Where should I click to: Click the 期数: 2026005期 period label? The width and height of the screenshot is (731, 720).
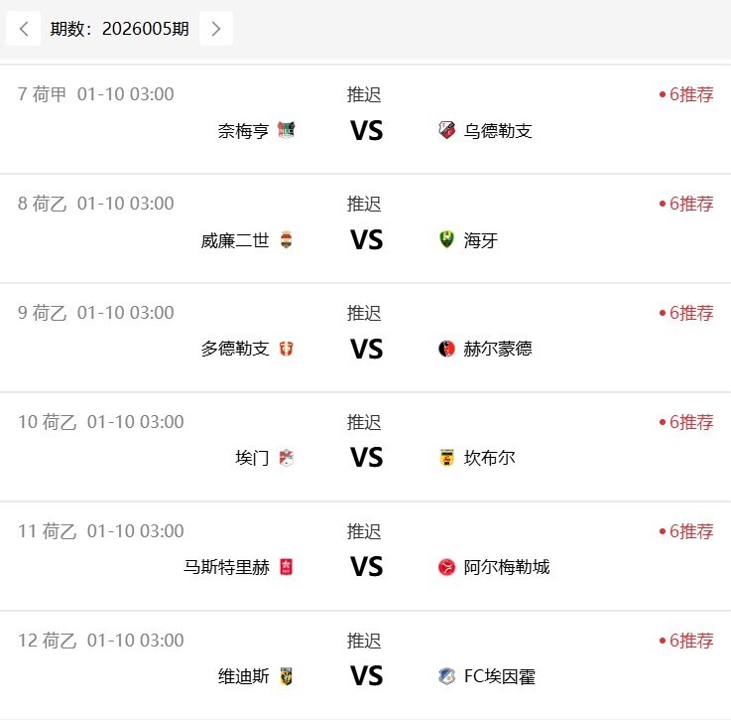(120, 29)
